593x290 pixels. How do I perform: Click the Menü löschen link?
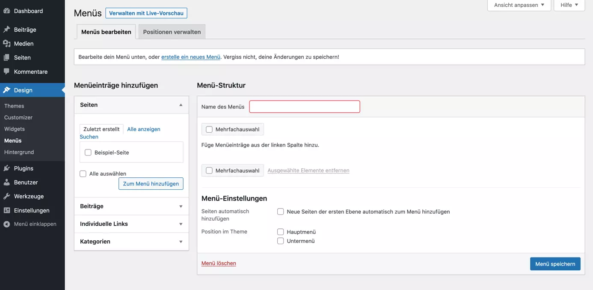pos(219,263)
